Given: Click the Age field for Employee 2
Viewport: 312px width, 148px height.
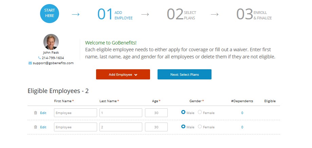Looking at the screenshot, I should 156,127.
